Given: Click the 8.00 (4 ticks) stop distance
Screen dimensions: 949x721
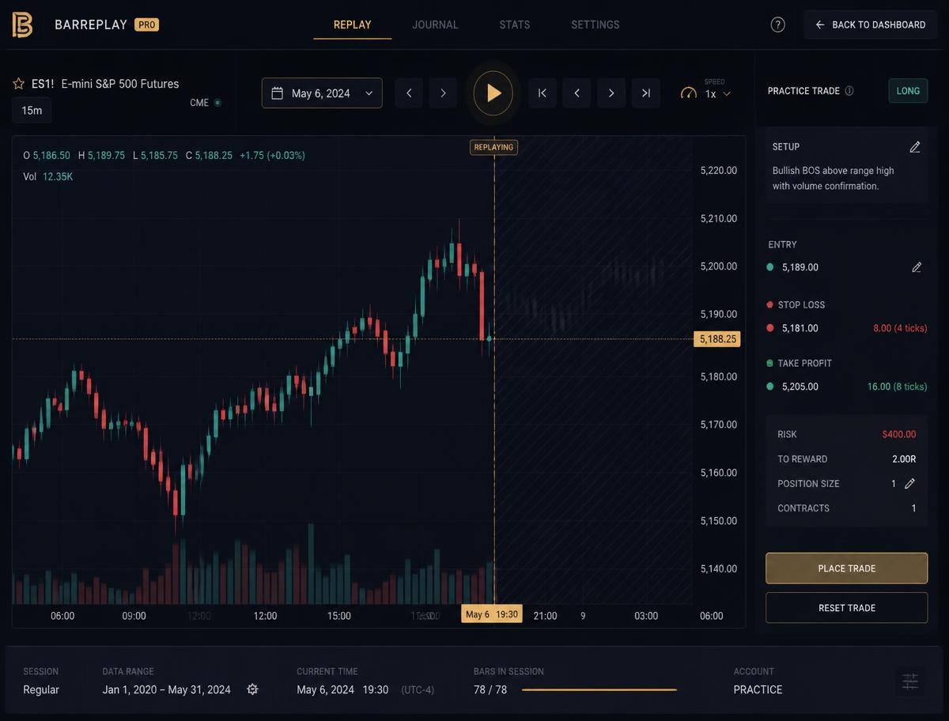Looking at the screenshot, I should pos(900,328).
